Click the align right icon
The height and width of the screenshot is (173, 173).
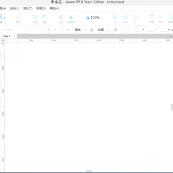(135, 17)
